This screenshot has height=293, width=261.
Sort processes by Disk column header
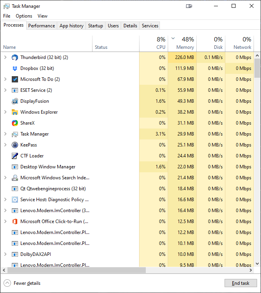211,43
